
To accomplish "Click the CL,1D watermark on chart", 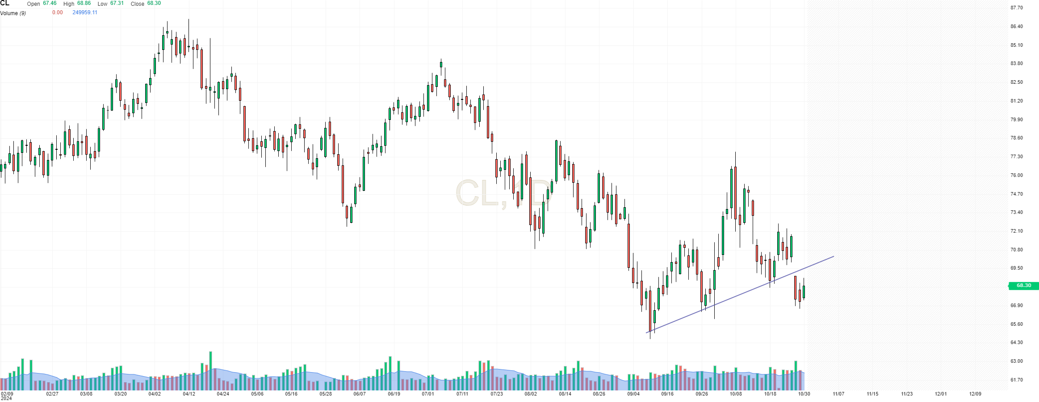I will tap(503, 193).
